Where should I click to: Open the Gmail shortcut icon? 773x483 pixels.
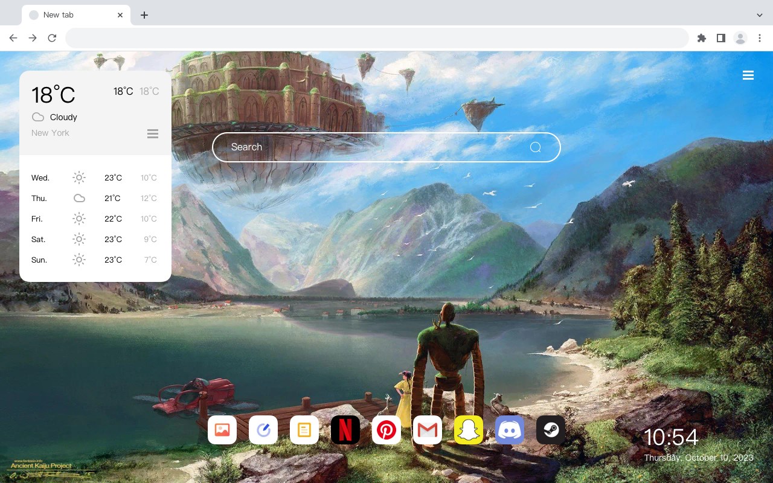point(428,430)
